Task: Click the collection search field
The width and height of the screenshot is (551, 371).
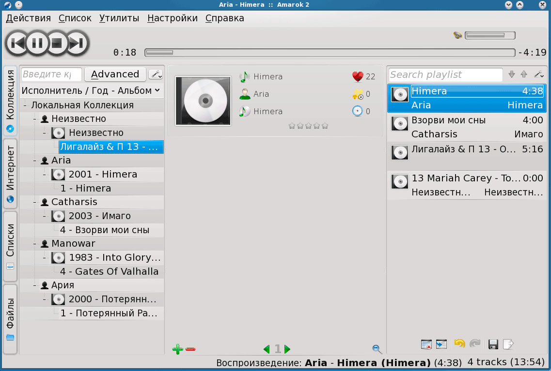Action: coord(51,74)
